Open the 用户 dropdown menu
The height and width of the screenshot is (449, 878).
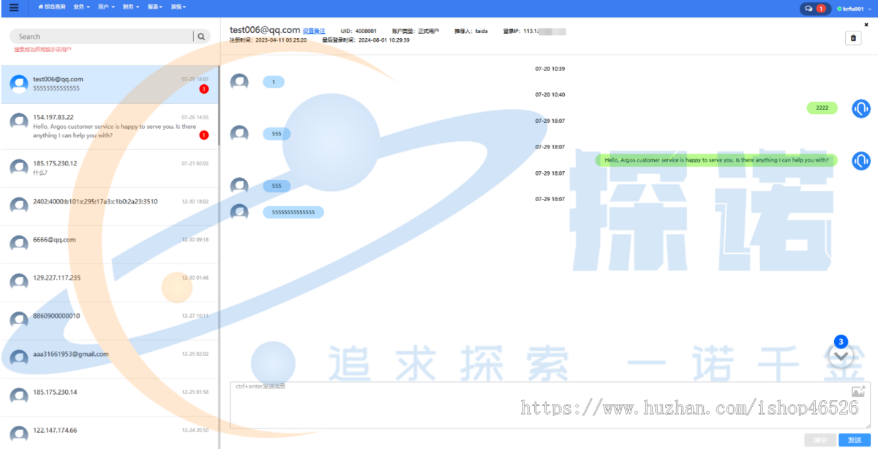pos(105,7)
